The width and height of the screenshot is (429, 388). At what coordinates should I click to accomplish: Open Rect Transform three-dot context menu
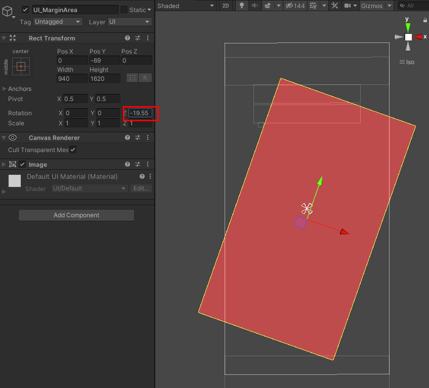click(148, 38)
